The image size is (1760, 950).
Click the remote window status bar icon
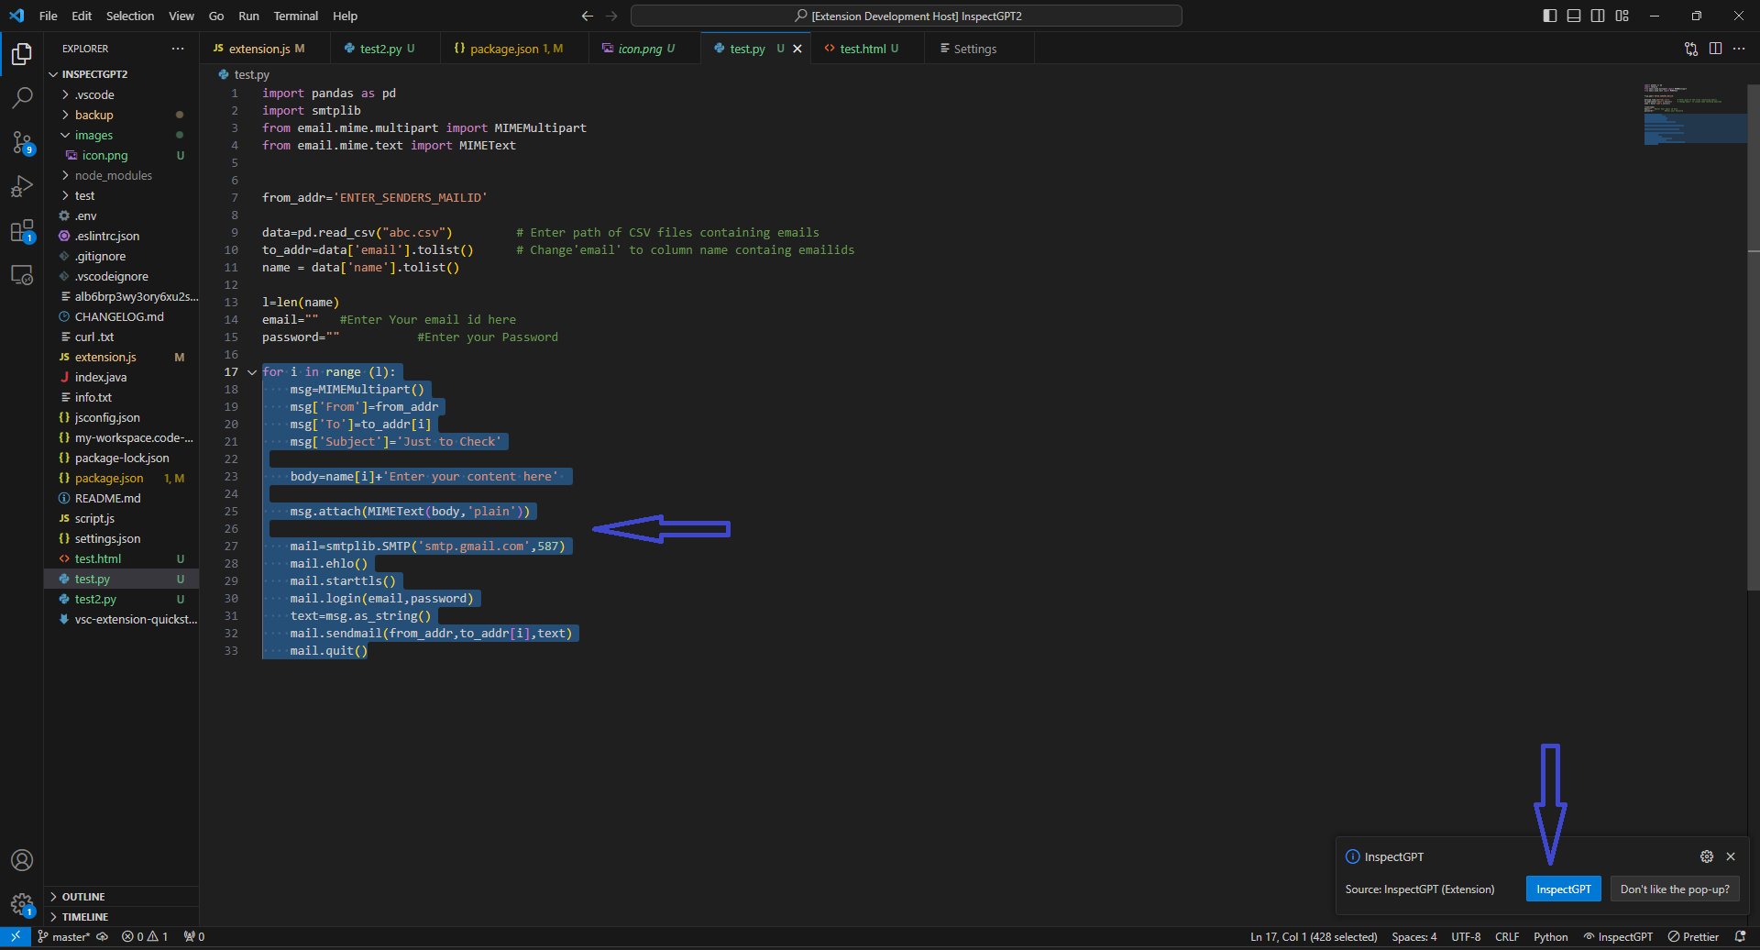pos(16,936)
